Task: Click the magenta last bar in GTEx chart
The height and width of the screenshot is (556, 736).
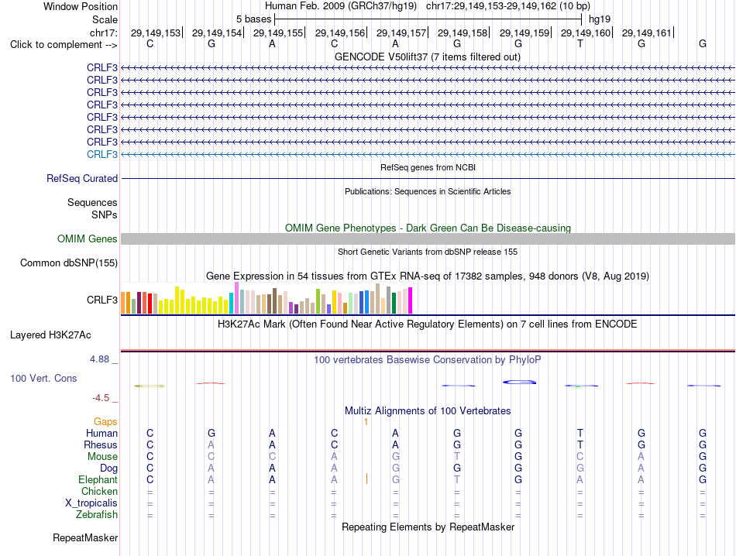Action: [x=411, y=300]
